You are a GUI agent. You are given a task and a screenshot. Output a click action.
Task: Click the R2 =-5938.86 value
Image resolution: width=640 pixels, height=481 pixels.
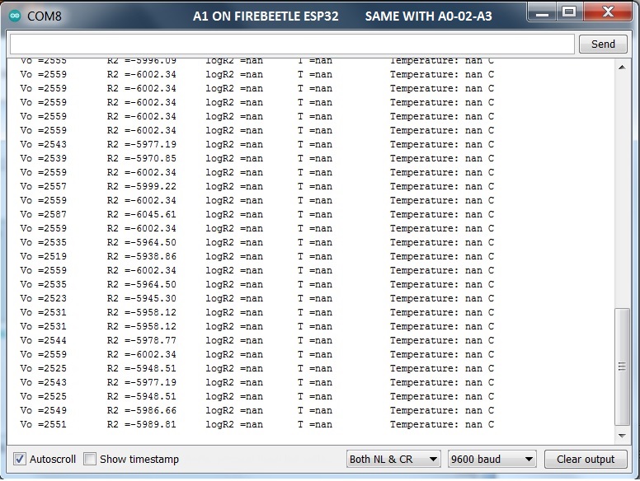point(142,256)
